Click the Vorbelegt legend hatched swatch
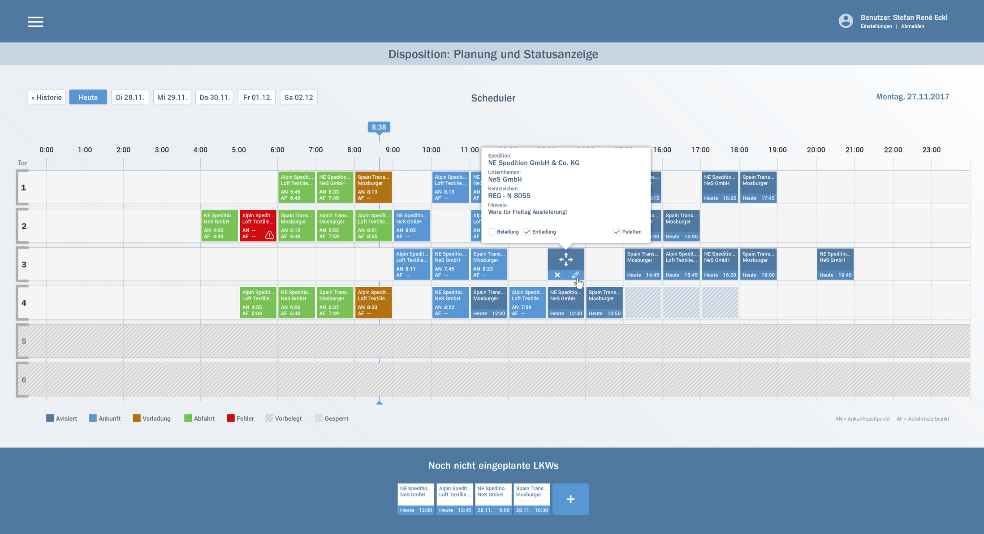The width and height of the screenshot is (984, 534). click(x=269, y=418)
